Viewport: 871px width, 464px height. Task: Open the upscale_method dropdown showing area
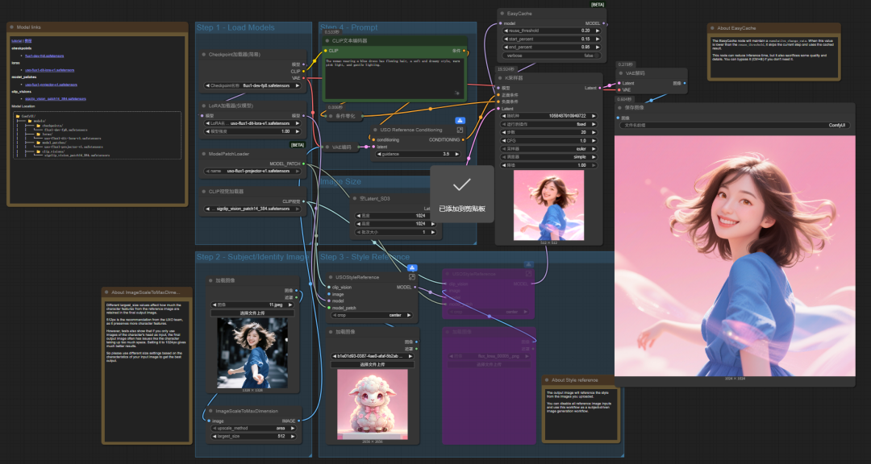pos(252,429)
